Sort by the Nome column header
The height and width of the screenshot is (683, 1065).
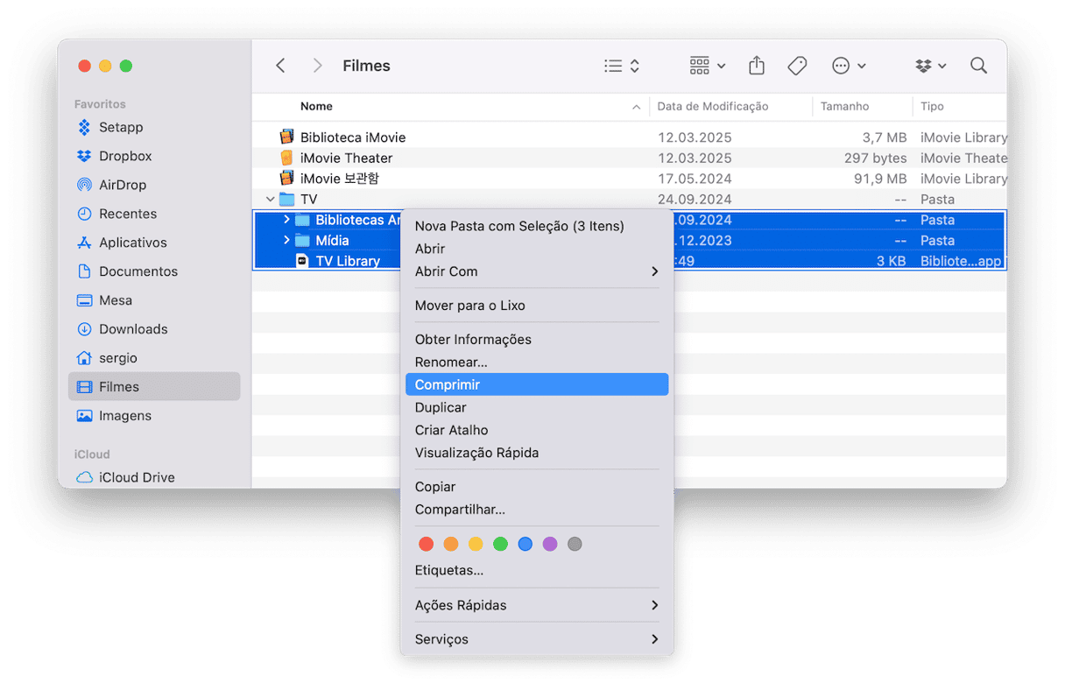click(316, 106)
